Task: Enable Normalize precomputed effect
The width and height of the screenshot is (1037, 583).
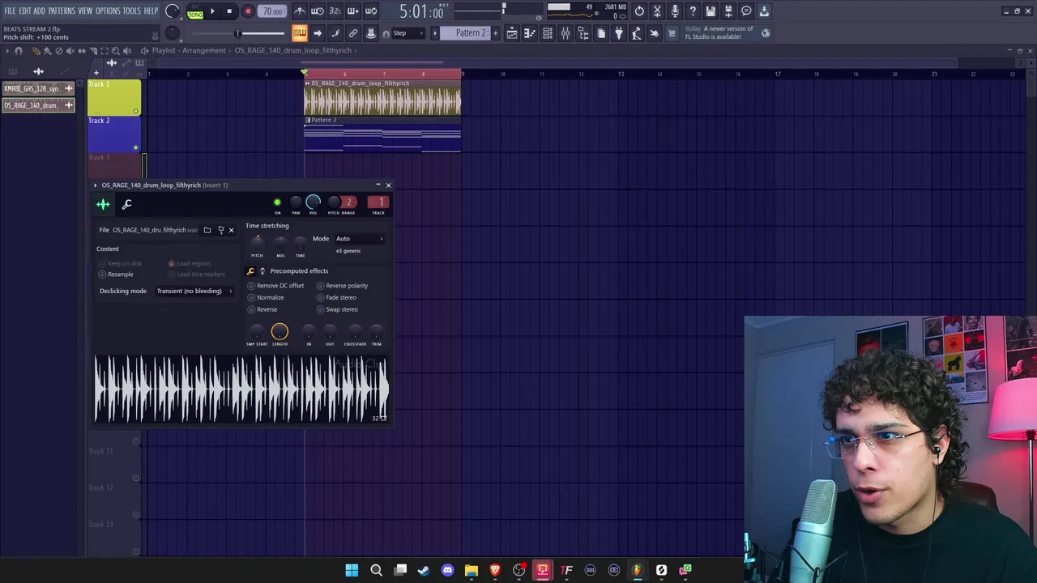Action: [x=266, y=297]
